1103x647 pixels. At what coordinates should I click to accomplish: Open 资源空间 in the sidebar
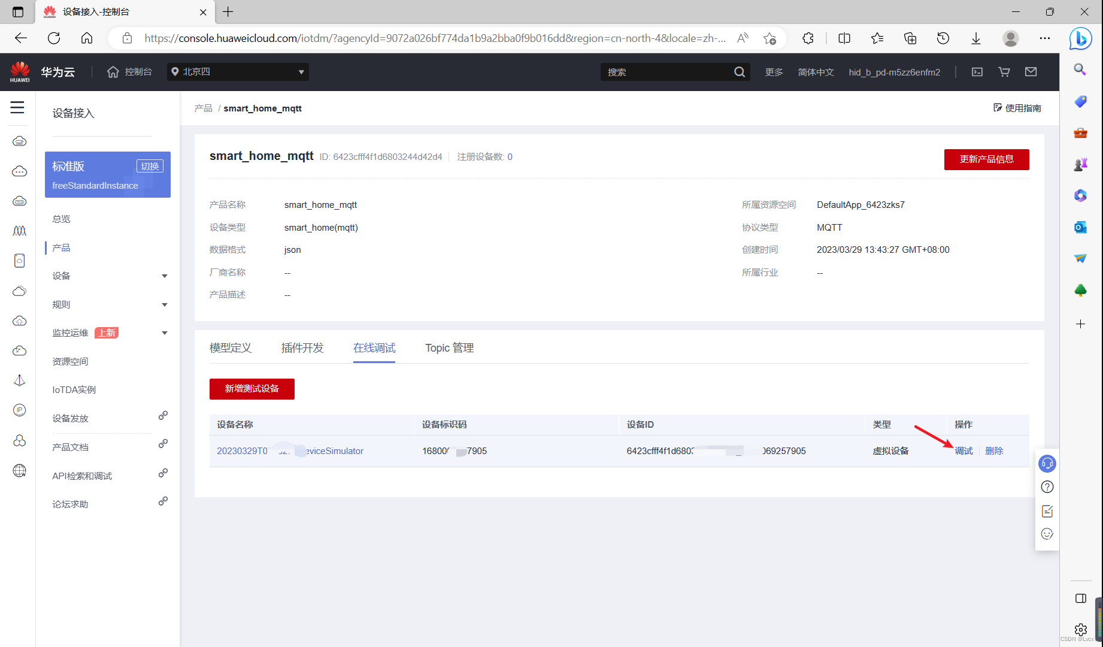click(x=70, y=361)
